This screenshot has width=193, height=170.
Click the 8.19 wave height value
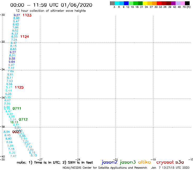pyautogui.click(x=32, y=152)
